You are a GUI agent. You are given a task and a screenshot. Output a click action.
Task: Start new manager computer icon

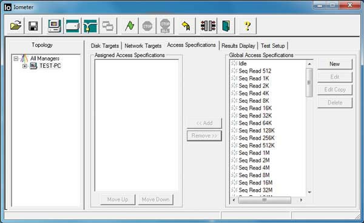55,25
